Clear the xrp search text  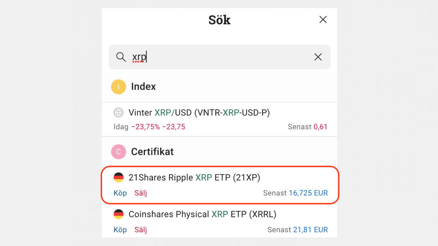(x=318, y=57)
